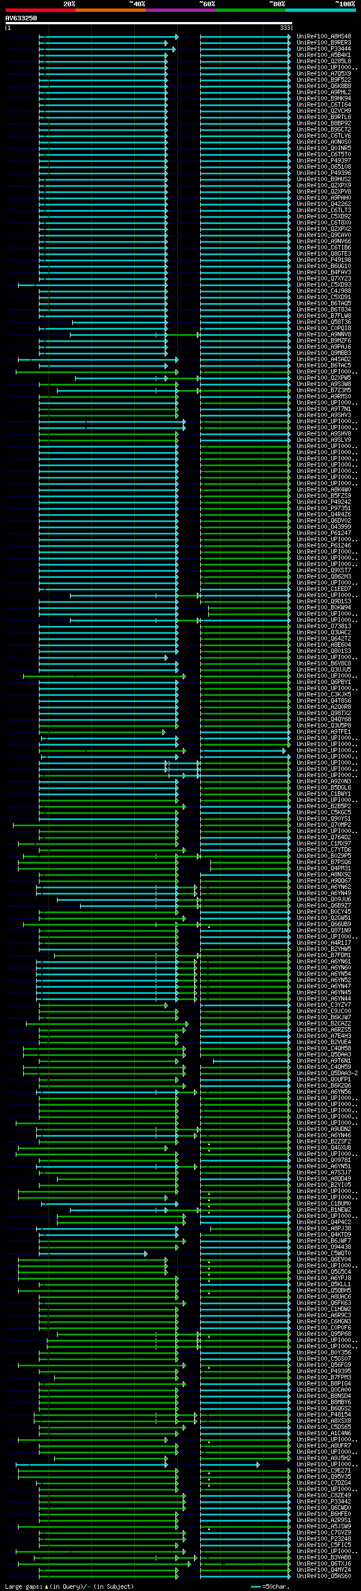361x1591 pixels.
Task: Select subject UniRef100_P48154
Action: pos(324,1414)
